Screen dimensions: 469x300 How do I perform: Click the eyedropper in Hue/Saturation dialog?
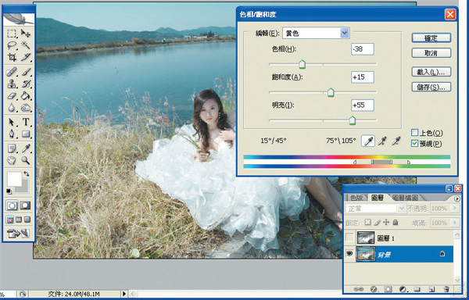[x=368, y=141]
